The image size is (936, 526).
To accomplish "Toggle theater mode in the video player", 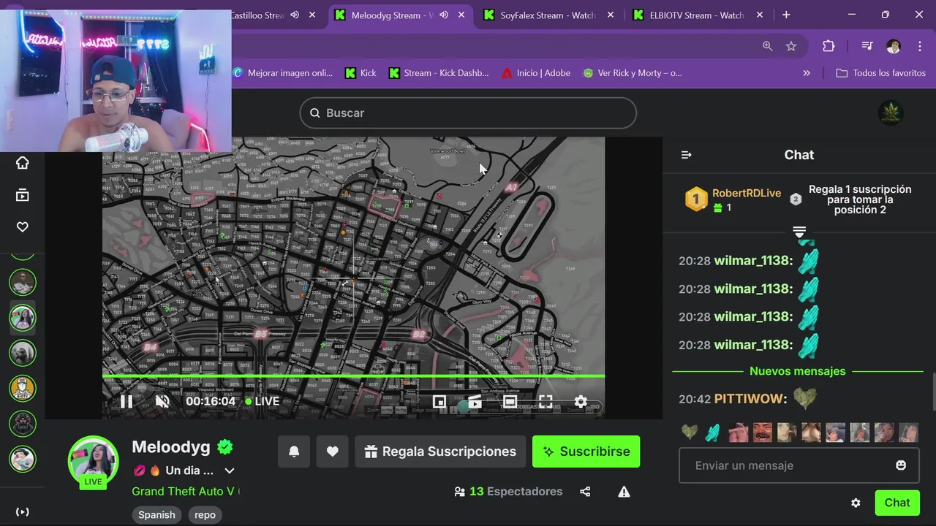I will point(510,401).
